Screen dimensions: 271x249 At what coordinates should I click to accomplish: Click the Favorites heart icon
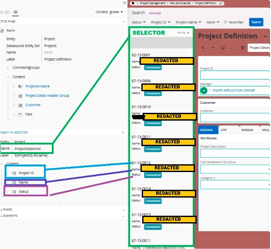[225, 22]
